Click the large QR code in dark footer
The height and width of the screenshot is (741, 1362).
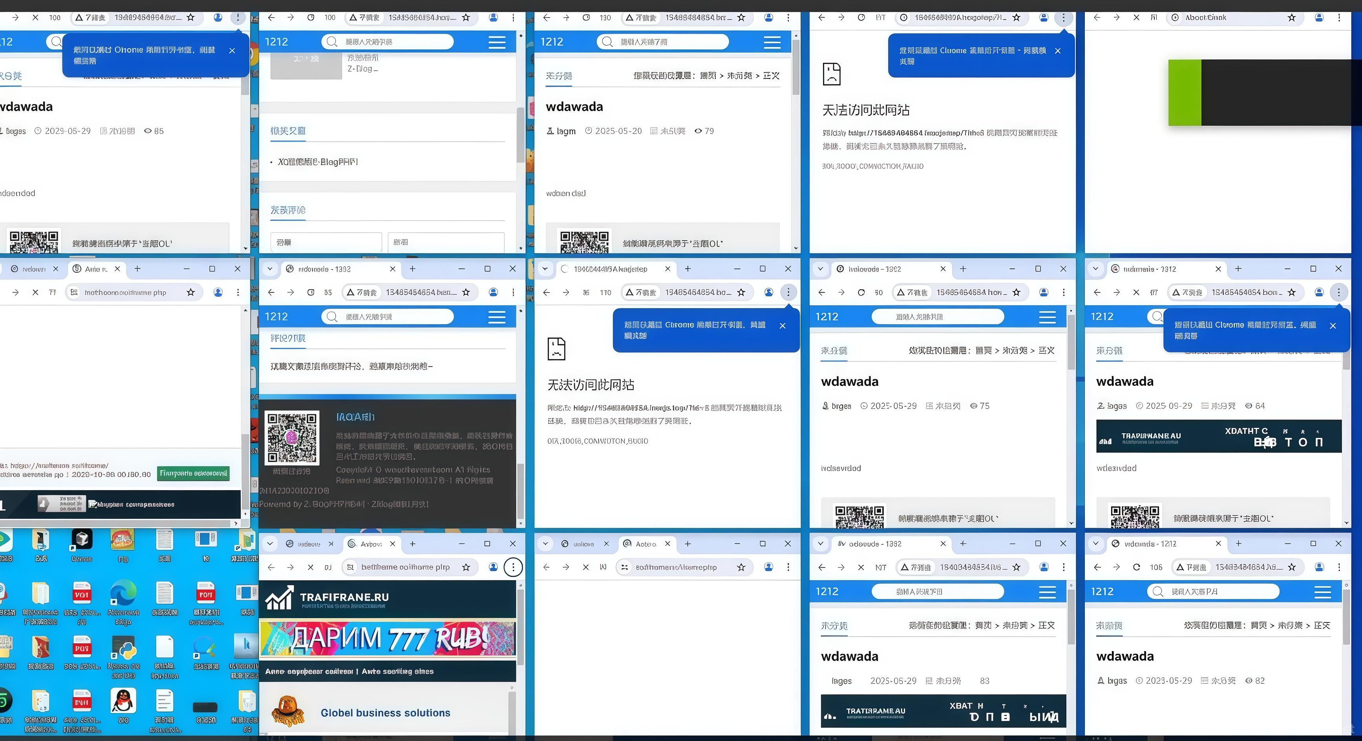point(292,438)
